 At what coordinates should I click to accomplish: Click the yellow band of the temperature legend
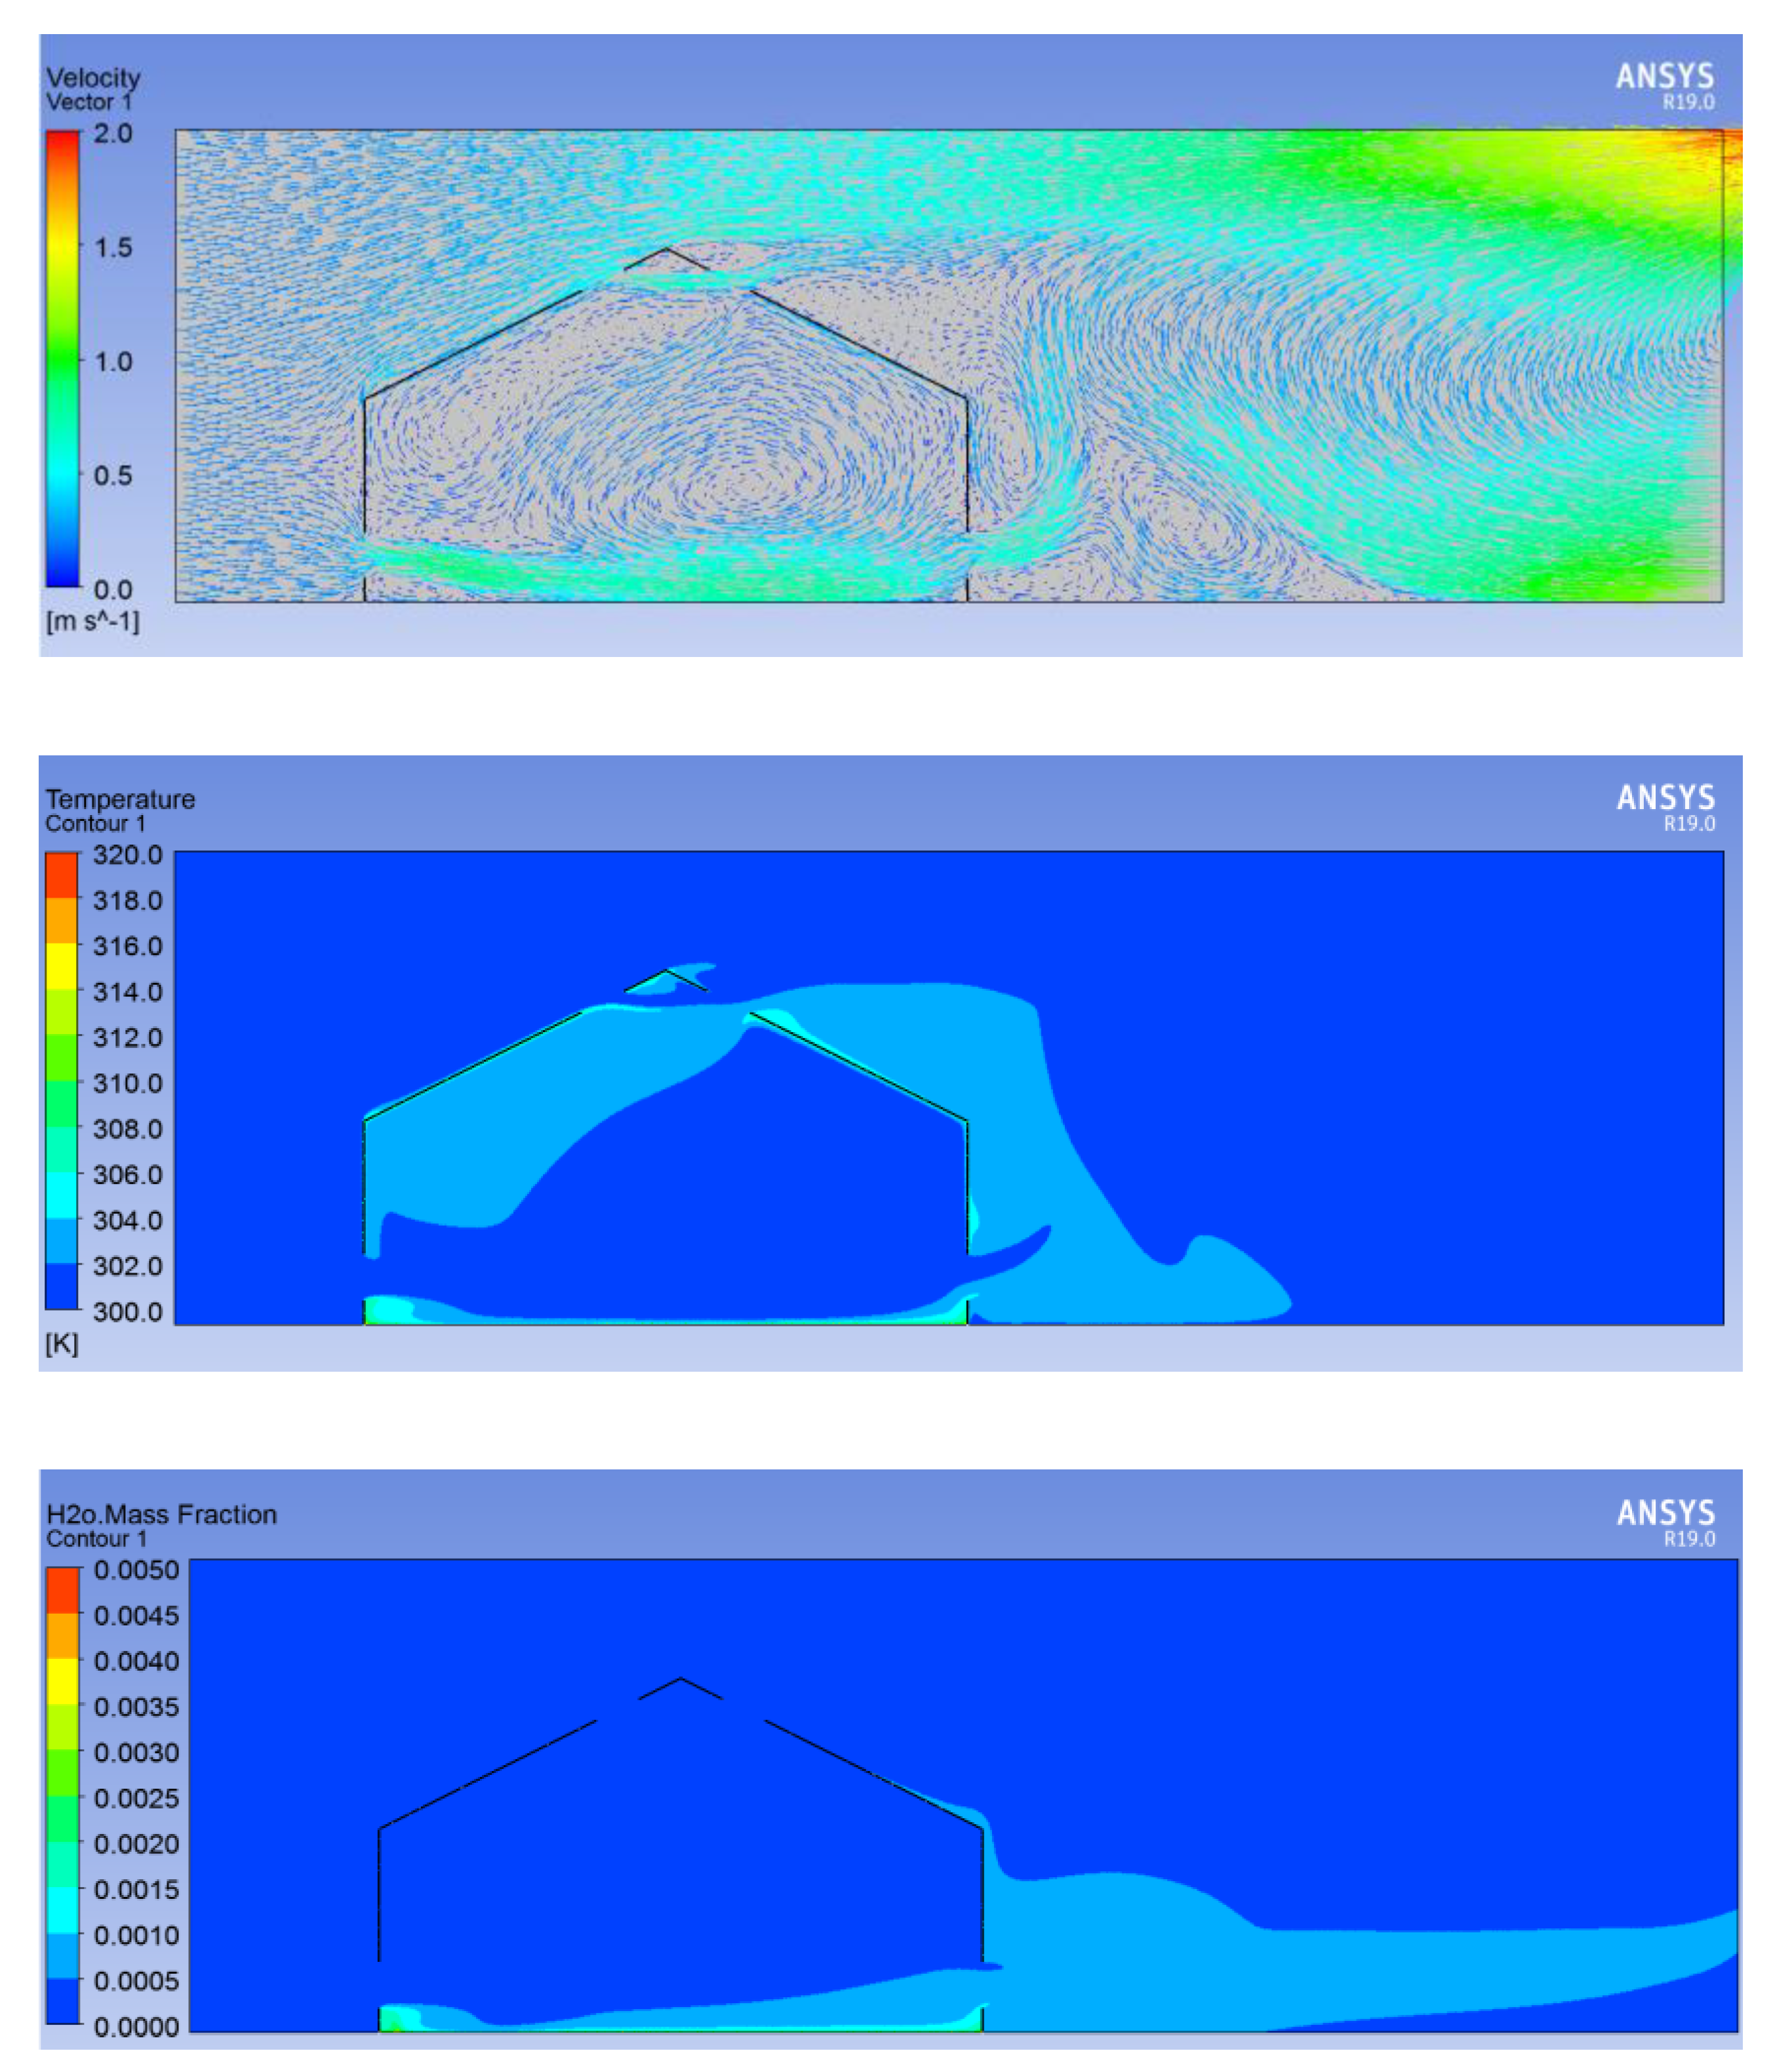(x=62, y=965)
